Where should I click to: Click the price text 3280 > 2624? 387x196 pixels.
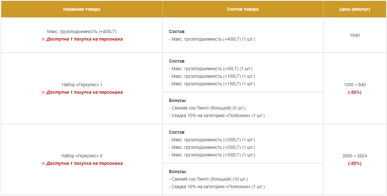point(355,156)
